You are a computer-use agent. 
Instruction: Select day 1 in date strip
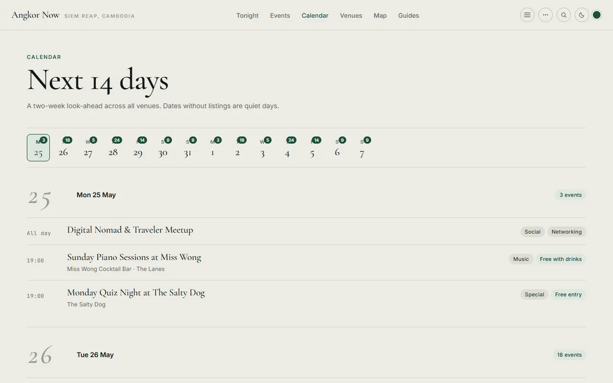click(213, 147)
